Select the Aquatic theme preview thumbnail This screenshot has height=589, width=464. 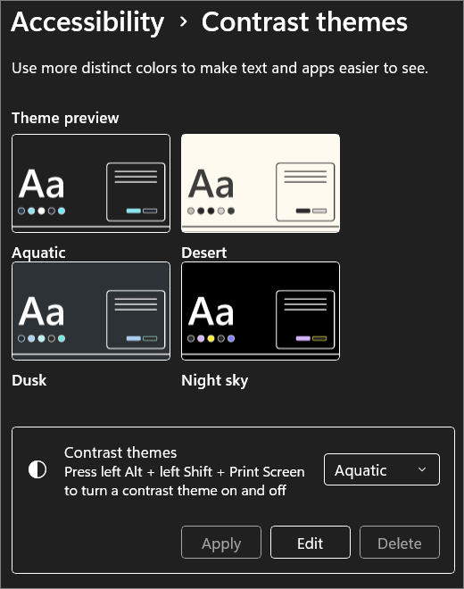pyautogui.click(x=91, y=183)
